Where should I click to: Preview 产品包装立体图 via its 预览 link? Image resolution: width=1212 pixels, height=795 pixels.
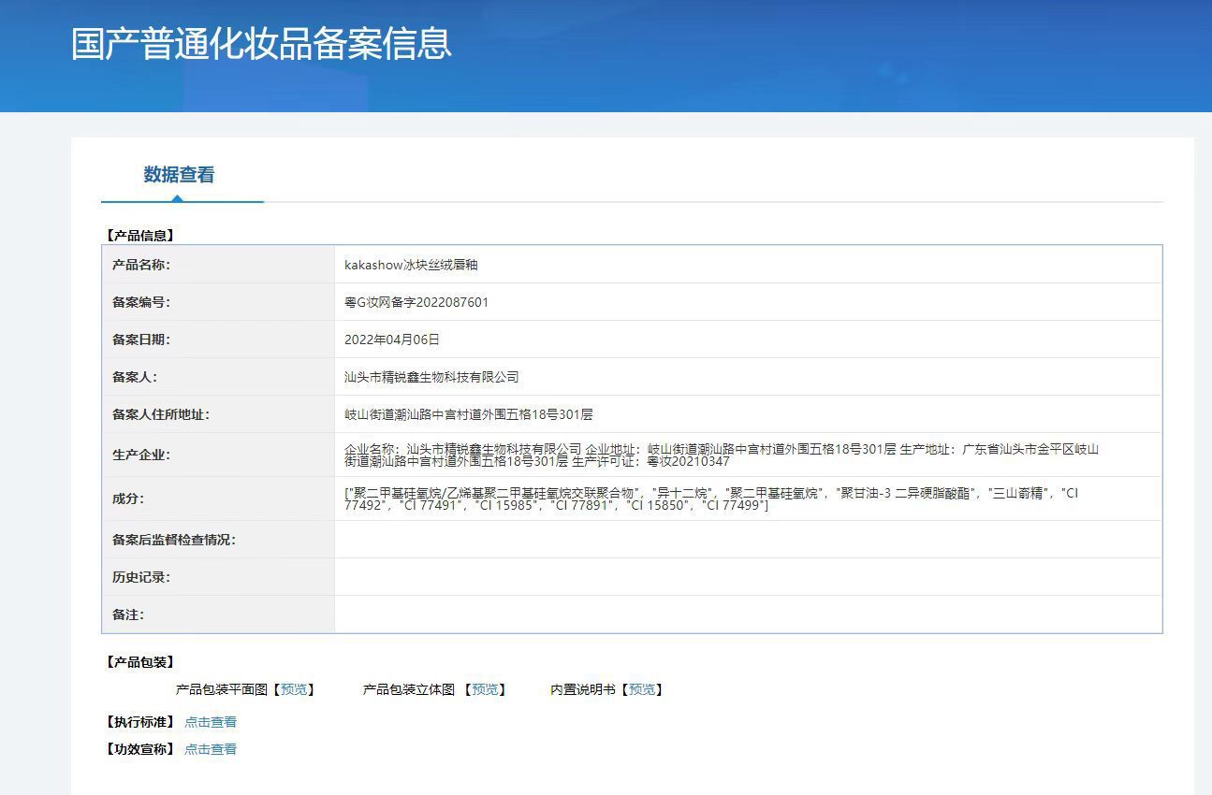pyautogui.click(x=485, y=689)
